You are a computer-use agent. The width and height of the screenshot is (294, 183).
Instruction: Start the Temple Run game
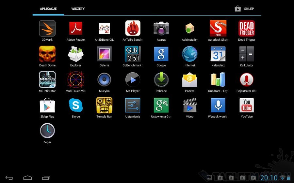(x=104, y=105)
